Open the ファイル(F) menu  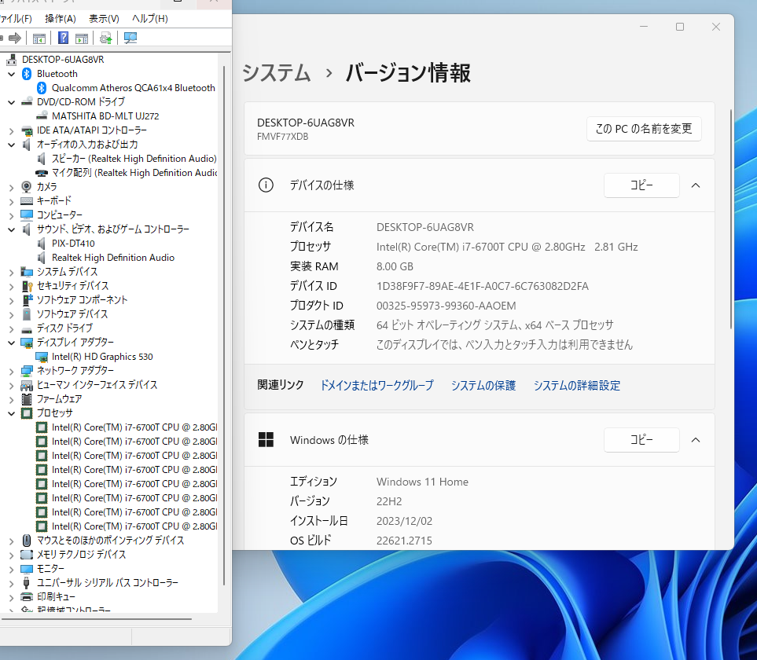16,18
